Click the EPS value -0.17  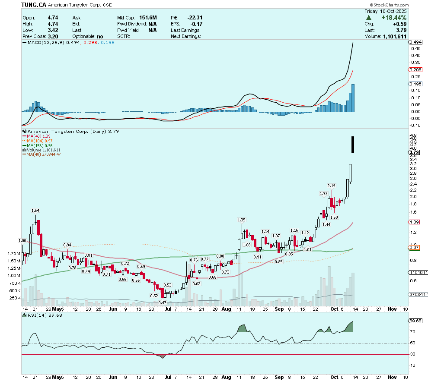pos(197,24)
